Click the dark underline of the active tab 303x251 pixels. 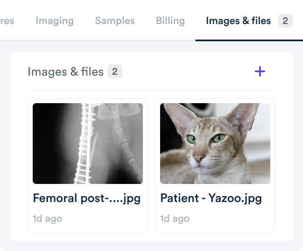coord(249,40)
